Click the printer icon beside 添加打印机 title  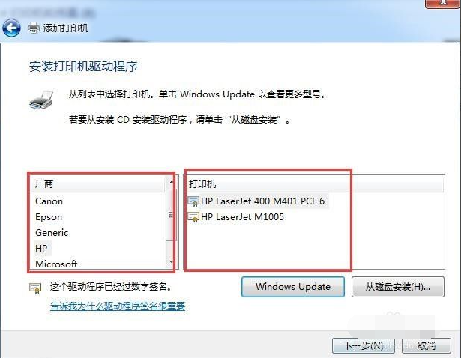click(x=33, y=28)
